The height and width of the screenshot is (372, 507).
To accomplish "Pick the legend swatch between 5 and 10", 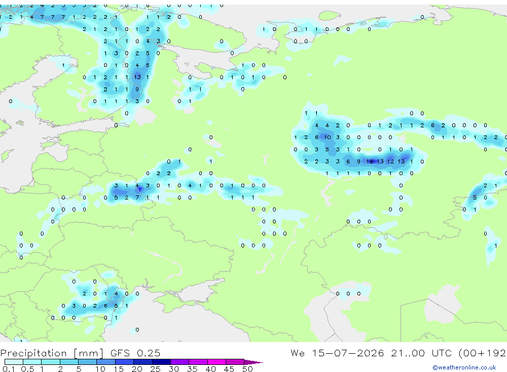I will 87,362.
